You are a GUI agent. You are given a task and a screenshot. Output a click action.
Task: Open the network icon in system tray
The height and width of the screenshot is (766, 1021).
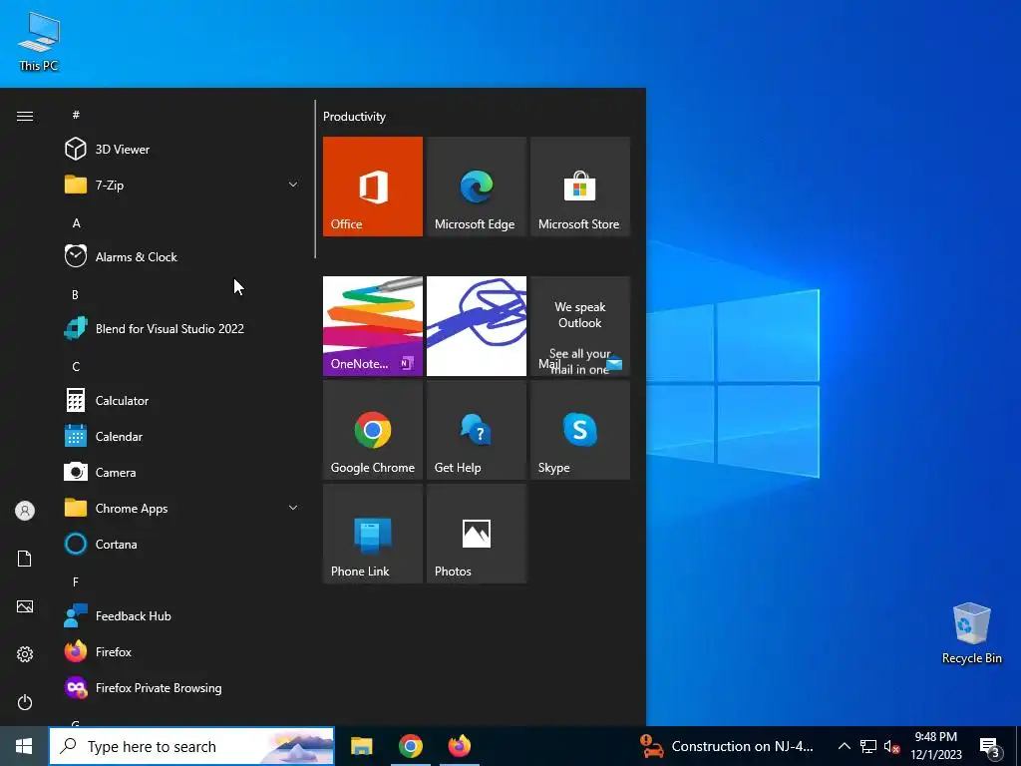(868, 746)
